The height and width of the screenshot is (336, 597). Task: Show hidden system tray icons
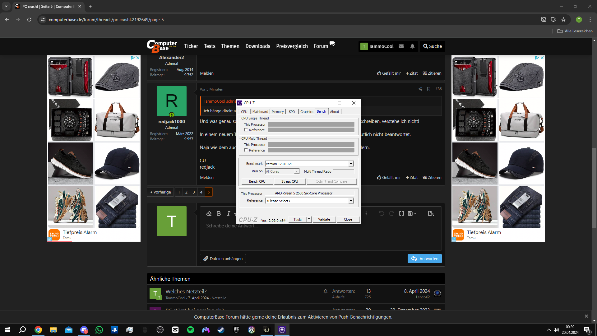coord(549,330)
